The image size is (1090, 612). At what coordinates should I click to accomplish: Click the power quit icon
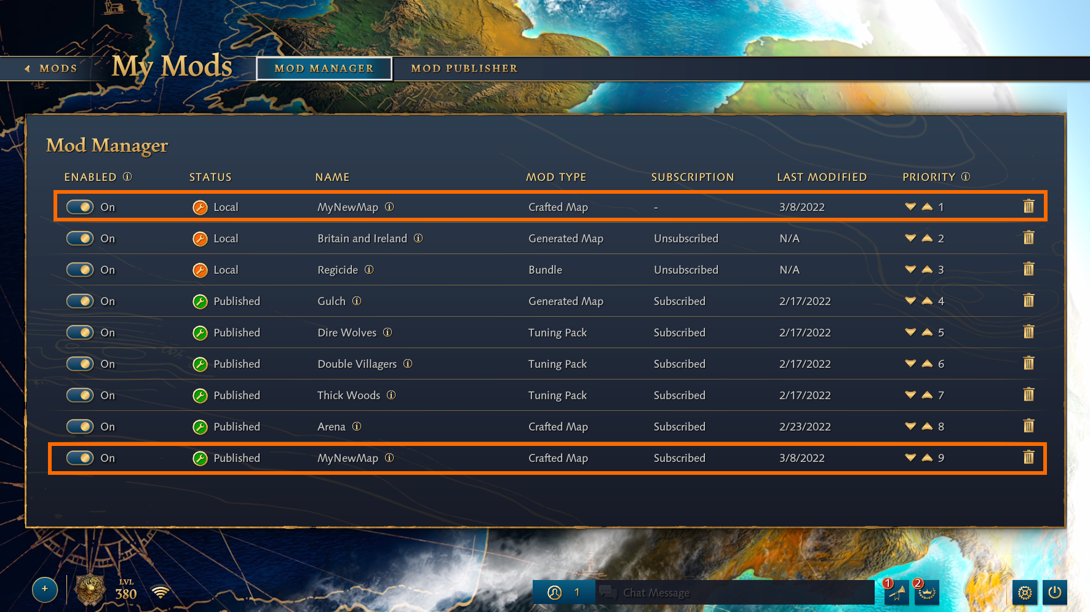point(1055,592)
